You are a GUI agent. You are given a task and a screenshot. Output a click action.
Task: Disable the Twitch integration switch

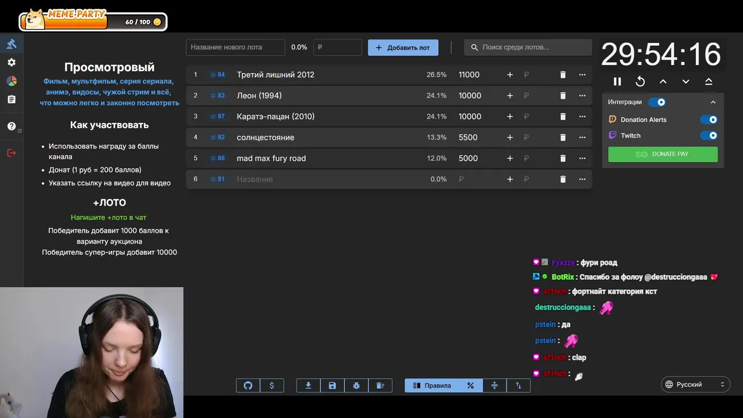click(x=709, y=135)
